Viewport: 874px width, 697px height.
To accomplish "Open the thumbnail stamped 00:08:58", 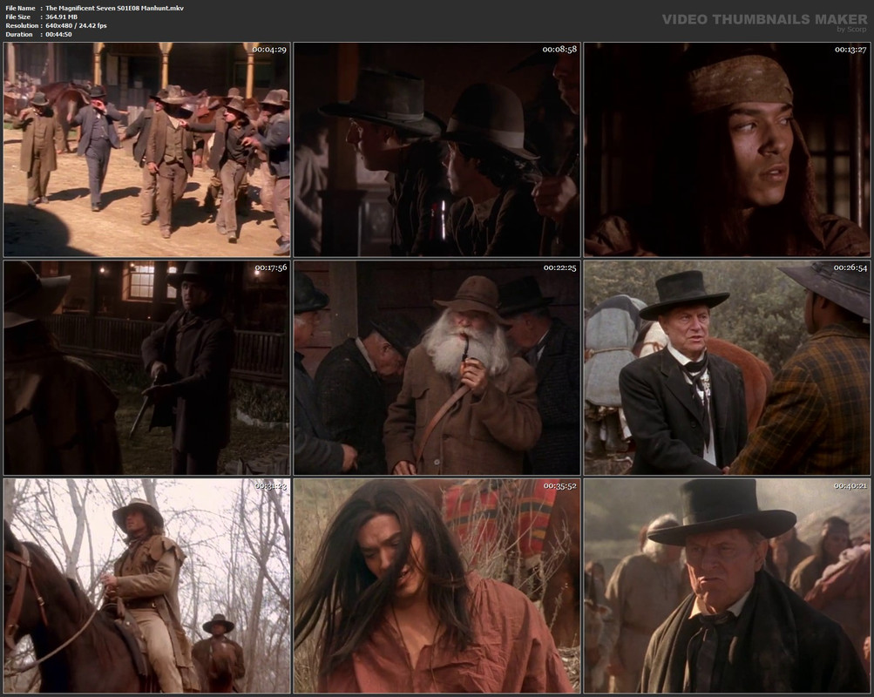I will (x=437, y=149).
